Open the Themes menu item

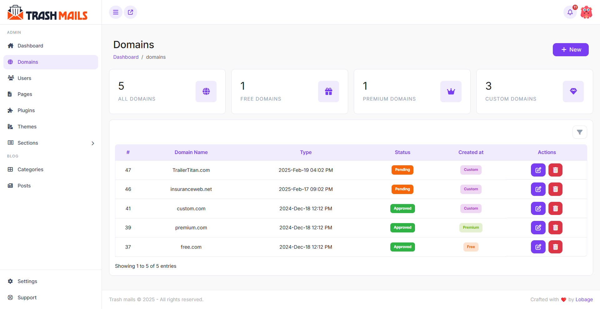click(27, 127)
